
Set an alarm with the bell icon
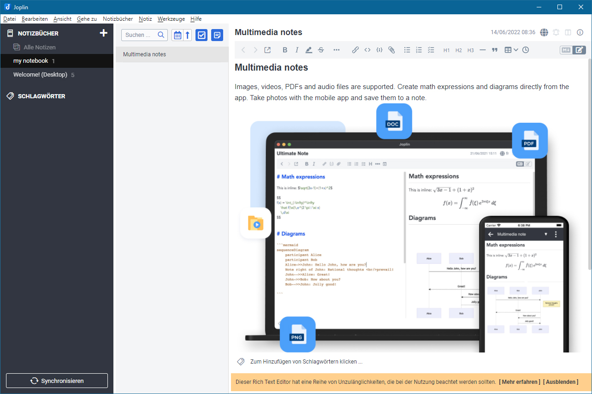pyautogui.click(x=556, y=32)
